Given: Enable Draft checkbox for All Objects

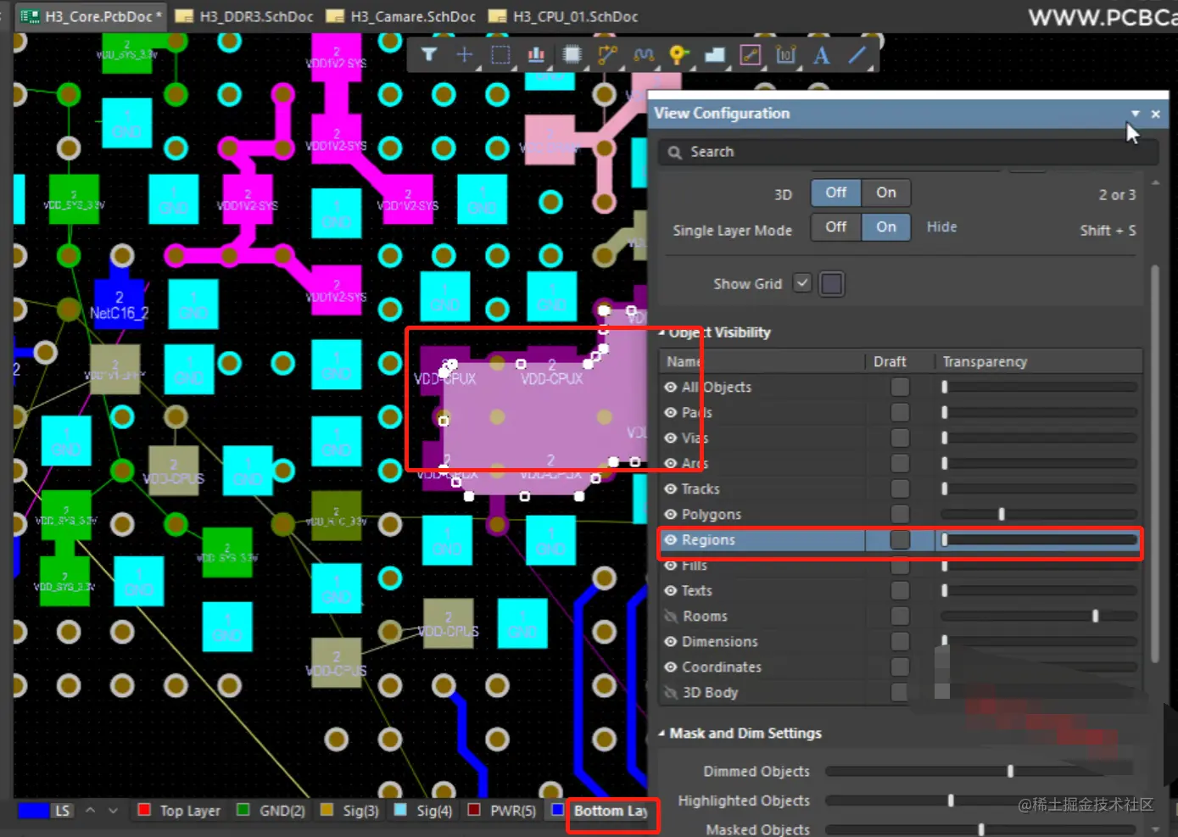Looking at the screenshot, I should (900, 387).
